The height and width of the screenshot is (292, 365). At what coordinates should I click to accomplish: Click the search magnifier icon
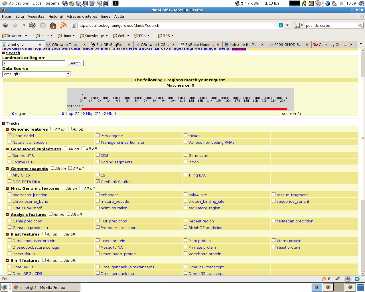pyautogui.click(x=360, y=25)
